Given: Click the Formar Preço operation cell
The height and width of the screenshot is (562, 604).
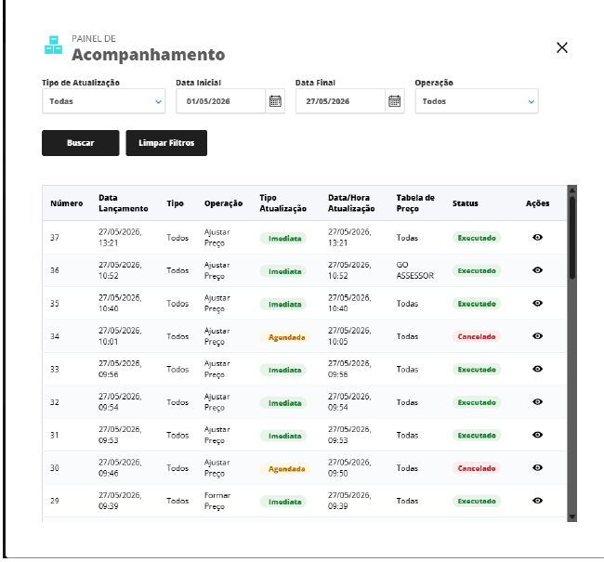Looking at the screenshot, I should [217, 501].
